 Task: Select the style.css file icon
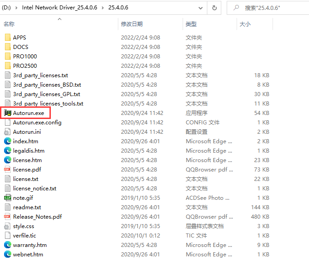[x=8, y=226]
